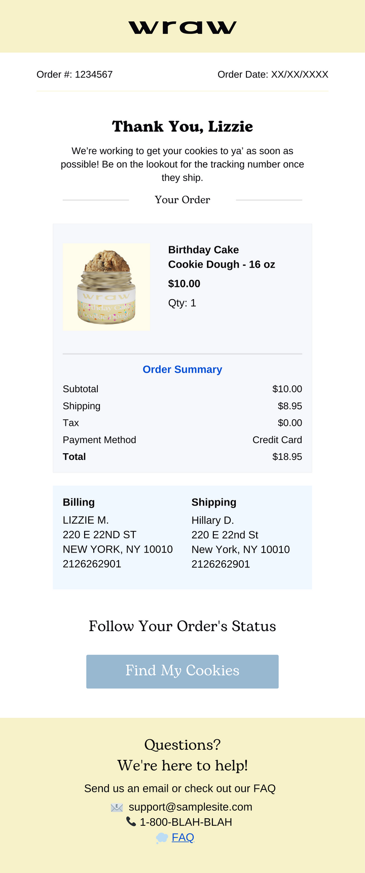Viewport: 365px width, 873px height.
Task: Click the 1-800-BLAH-BLAH phone number
Action: pos(186,822)
